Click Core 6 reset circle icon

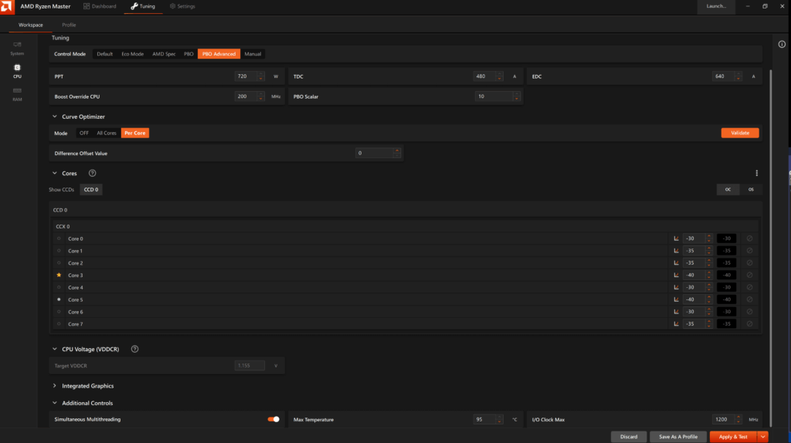pyautogui.click(x=749, y=312)
